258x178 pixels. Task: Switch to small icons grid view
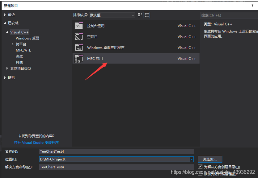pyautogui.click(x=140, y=15)
